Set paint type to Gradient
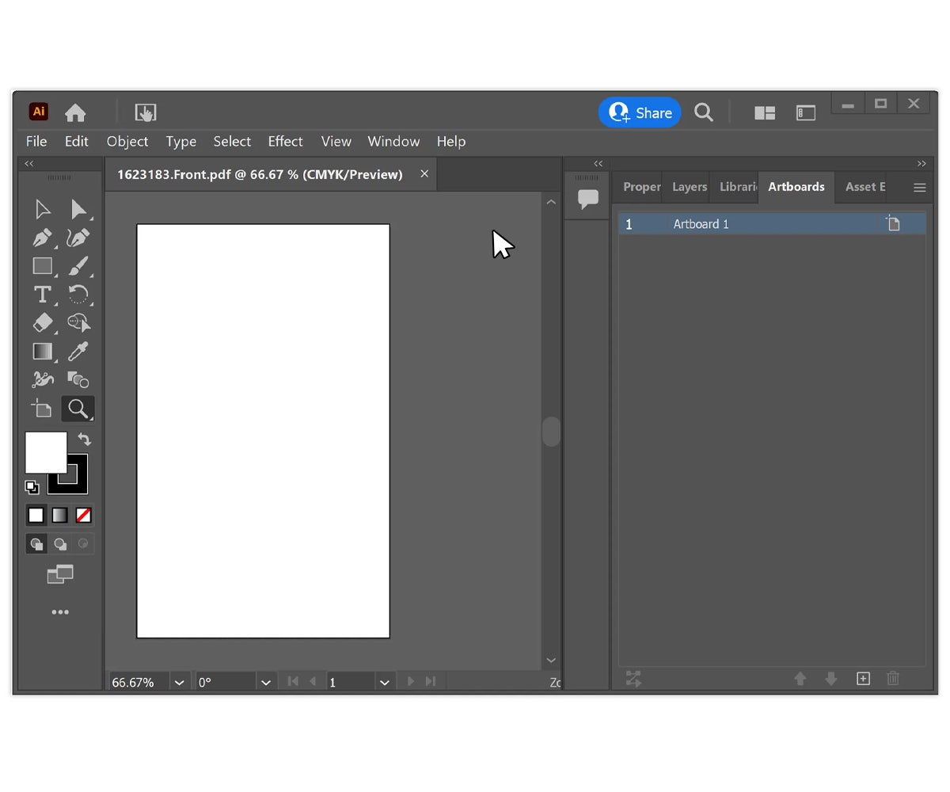950x792 pixels. pos(60,516)
